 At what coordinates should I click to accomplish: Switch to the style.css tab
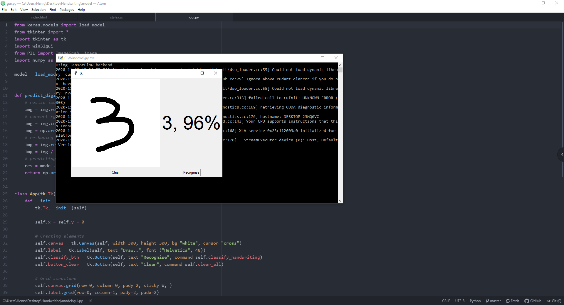point(116,17)
